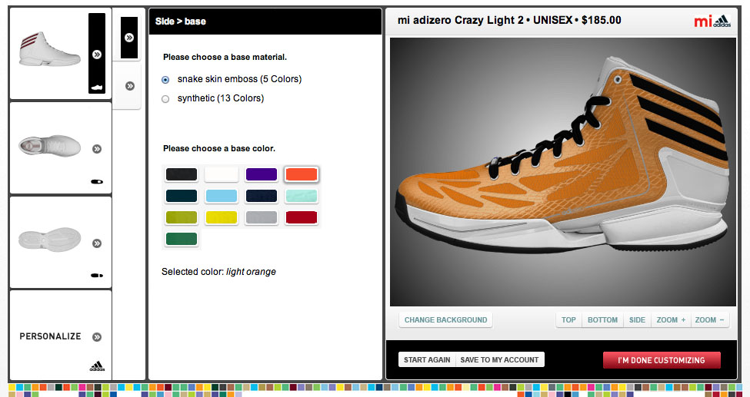The height and width of the screenshot is (397, 750).
Task: Choose the red base color swatch
Action: click(x=302, y=217)
